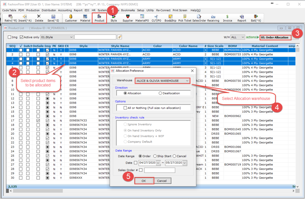The image size is (305, 199).
Task: Click the Material toolbar icon
Action: [x=85, y=18]
